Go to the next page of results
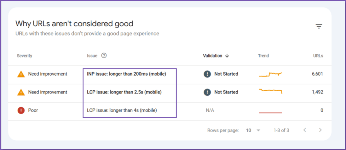This screenshot has height=150, width=346. click(320, 130)
